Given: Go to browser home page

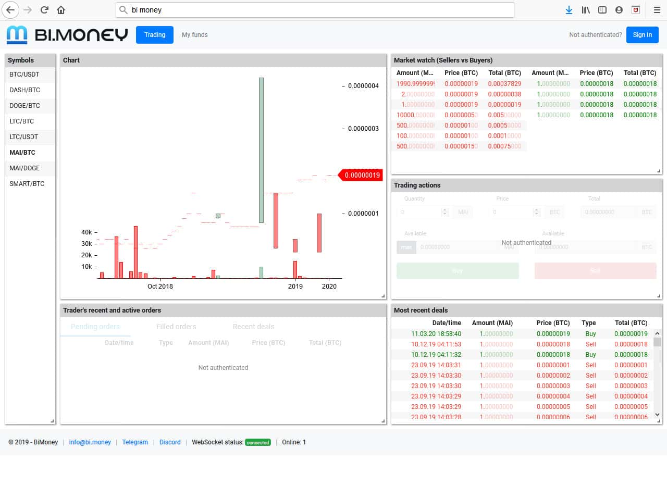Looking at the screenshot, I should click(61, 10).
